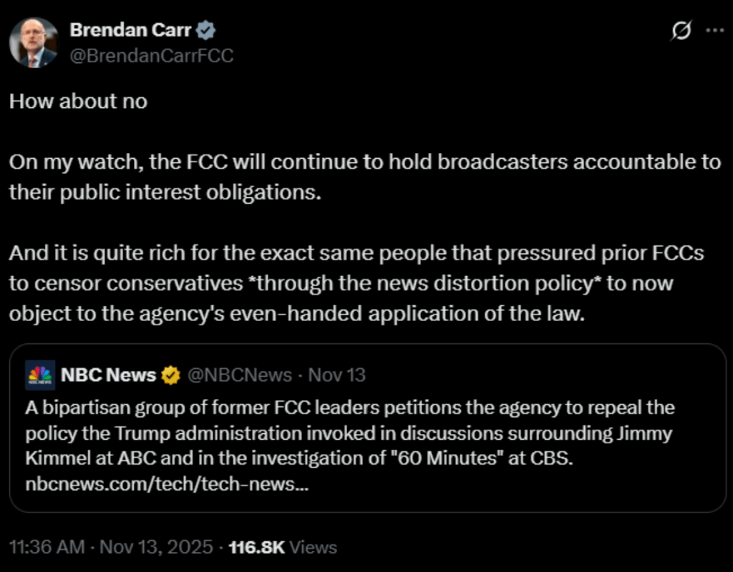Click Brendan Carr's blue verified badge
This screenshot has width=733, height=572.
207,30
